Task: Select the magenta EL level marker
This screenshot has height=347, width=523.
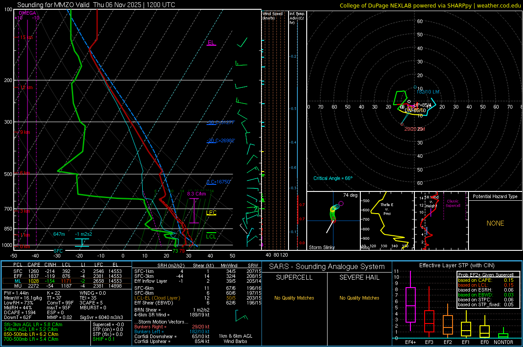Action: coord(211,43)
